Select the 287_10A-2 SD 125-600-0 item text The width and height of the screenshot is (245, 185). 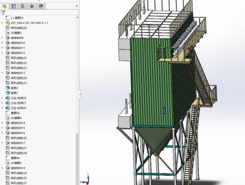(x=29, y=23)
